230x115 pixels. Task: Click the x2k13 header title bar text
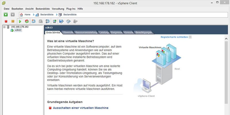tap(49, 28)
